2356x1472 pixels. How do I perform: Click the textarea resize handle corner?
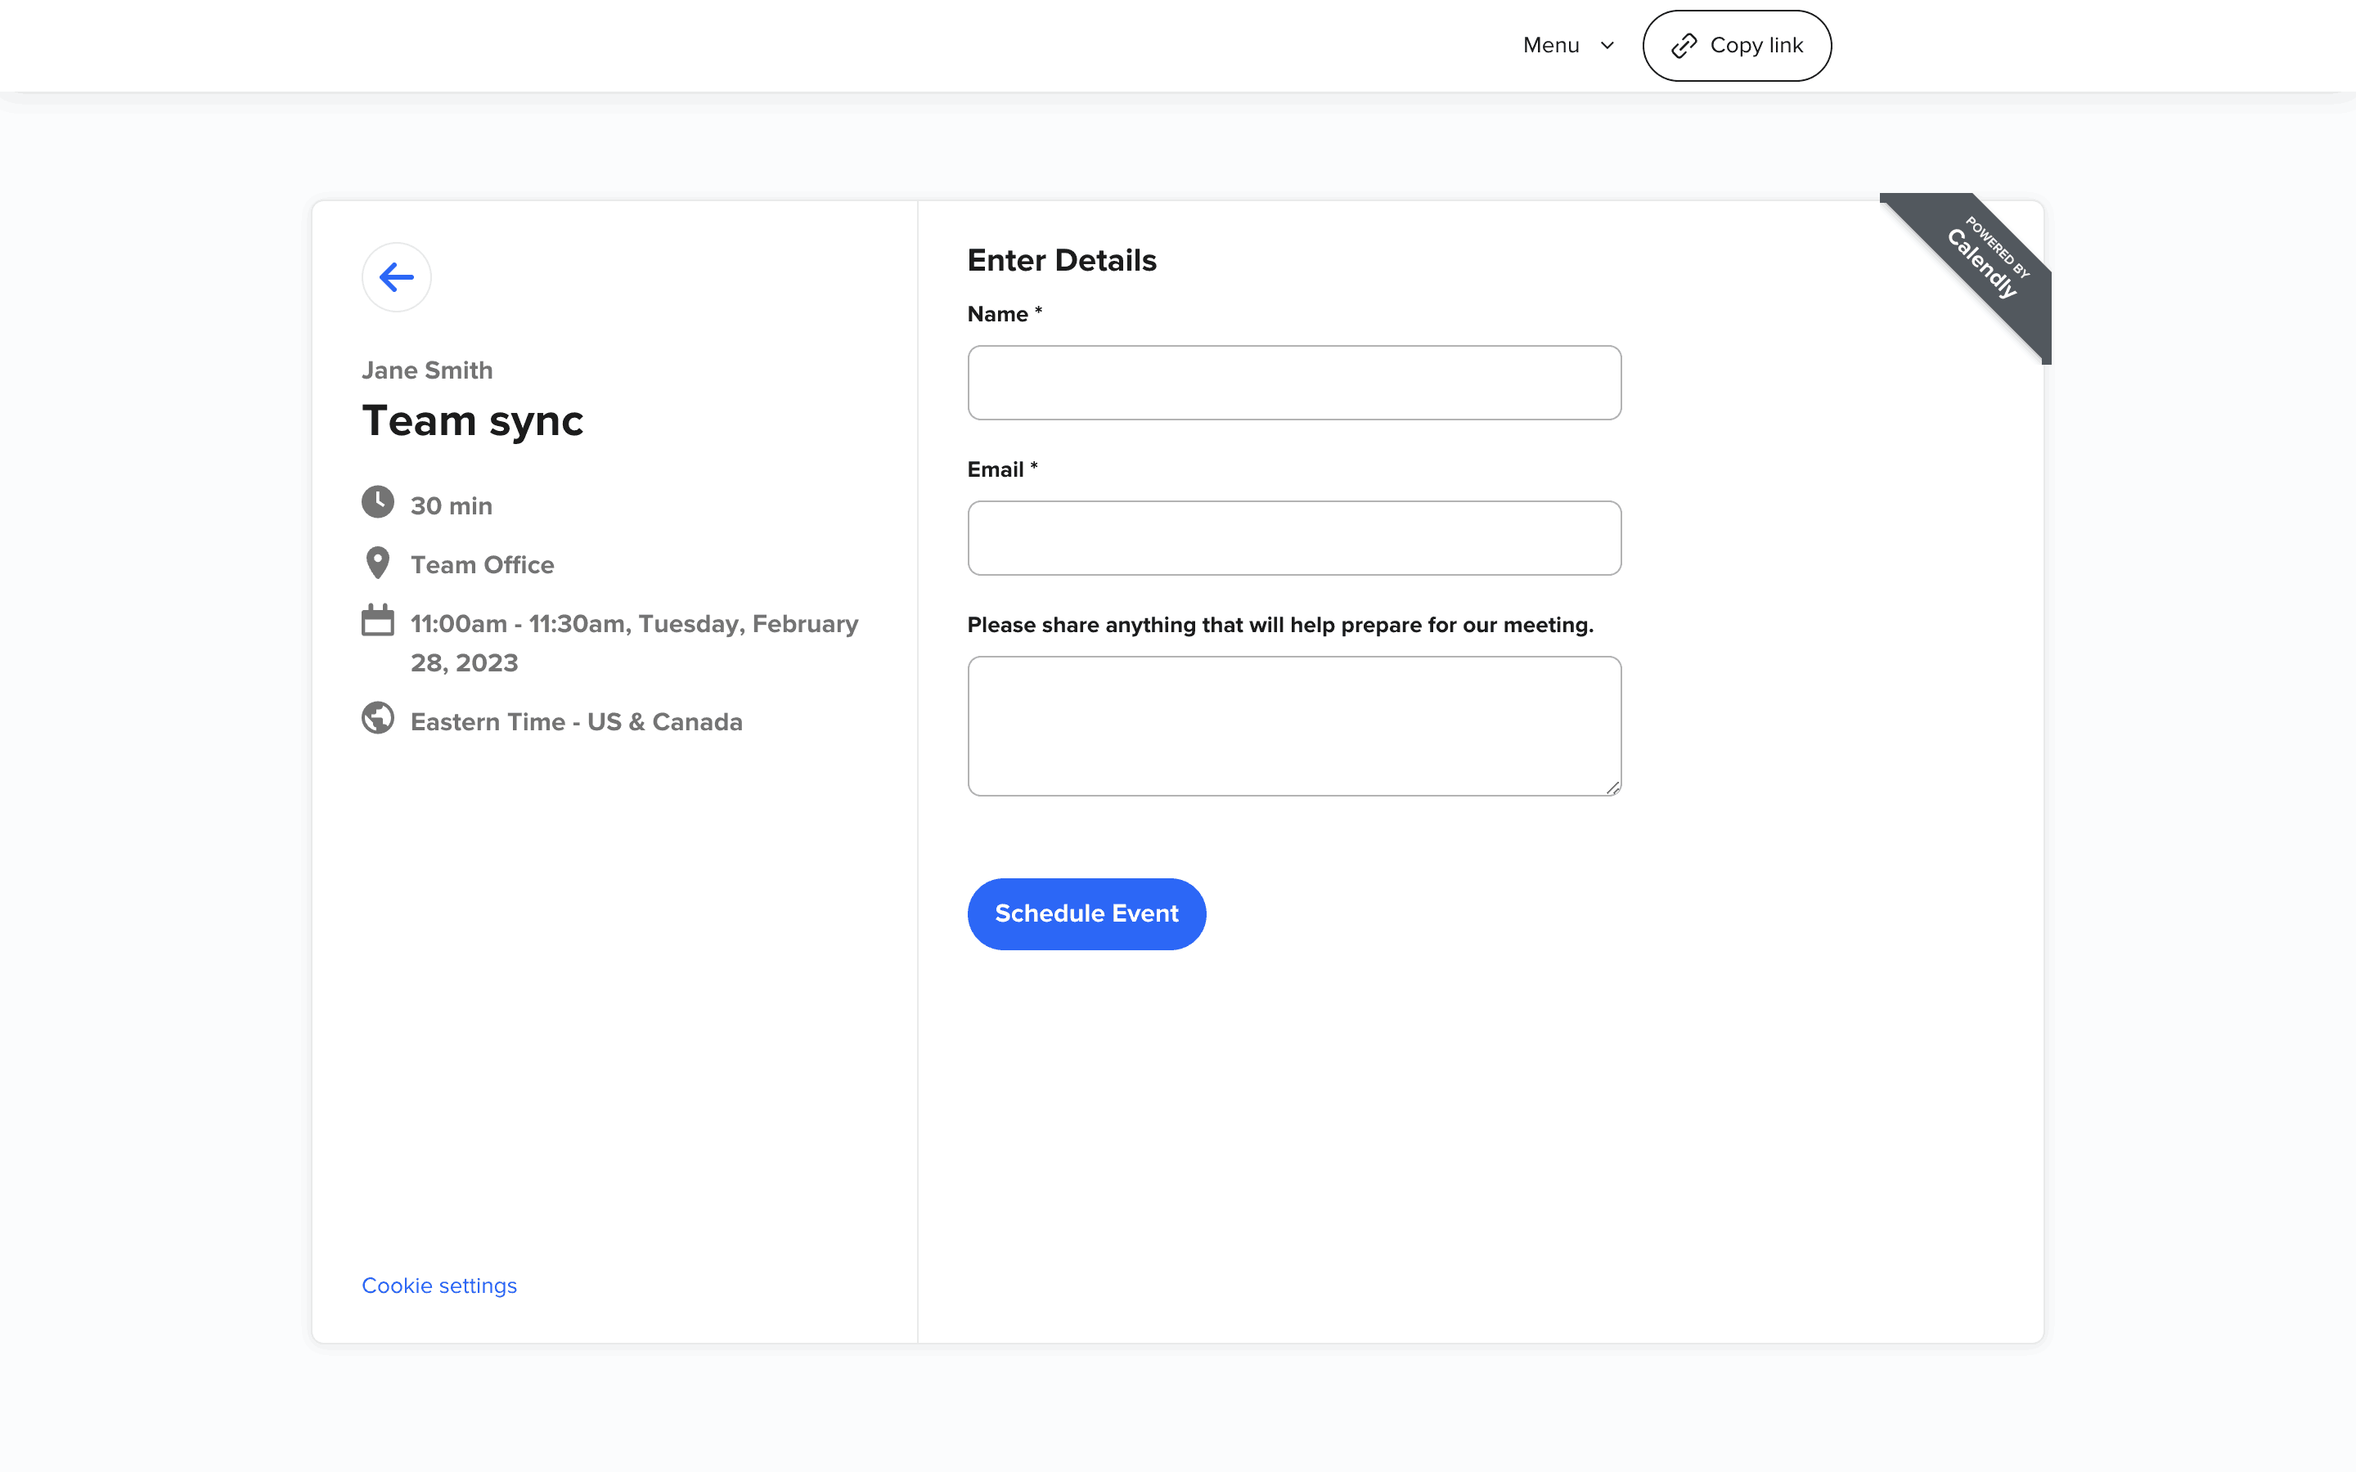click(x=1612, y=788)
